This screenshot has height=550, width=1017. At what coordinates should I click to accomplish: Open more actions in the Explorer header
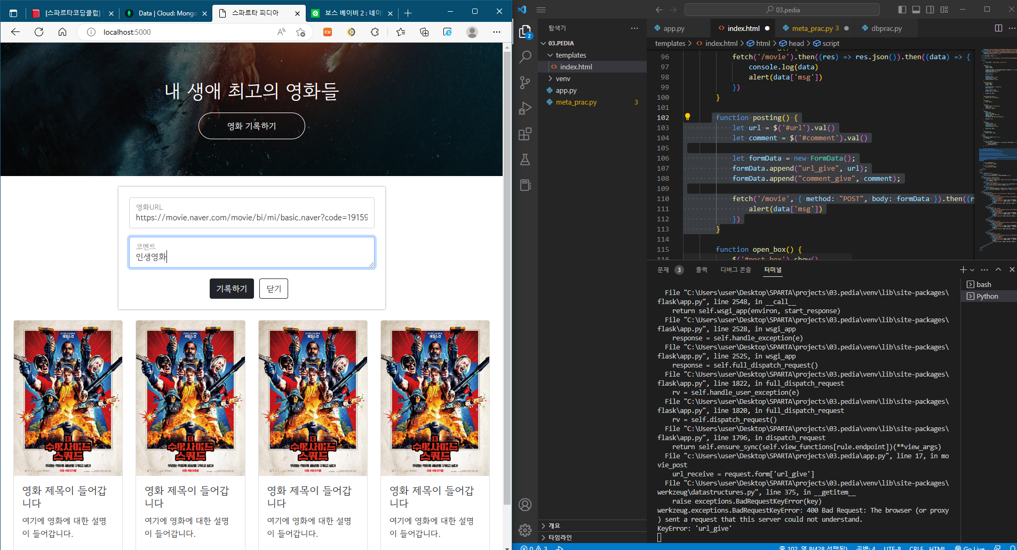click(x=634, y=28)
